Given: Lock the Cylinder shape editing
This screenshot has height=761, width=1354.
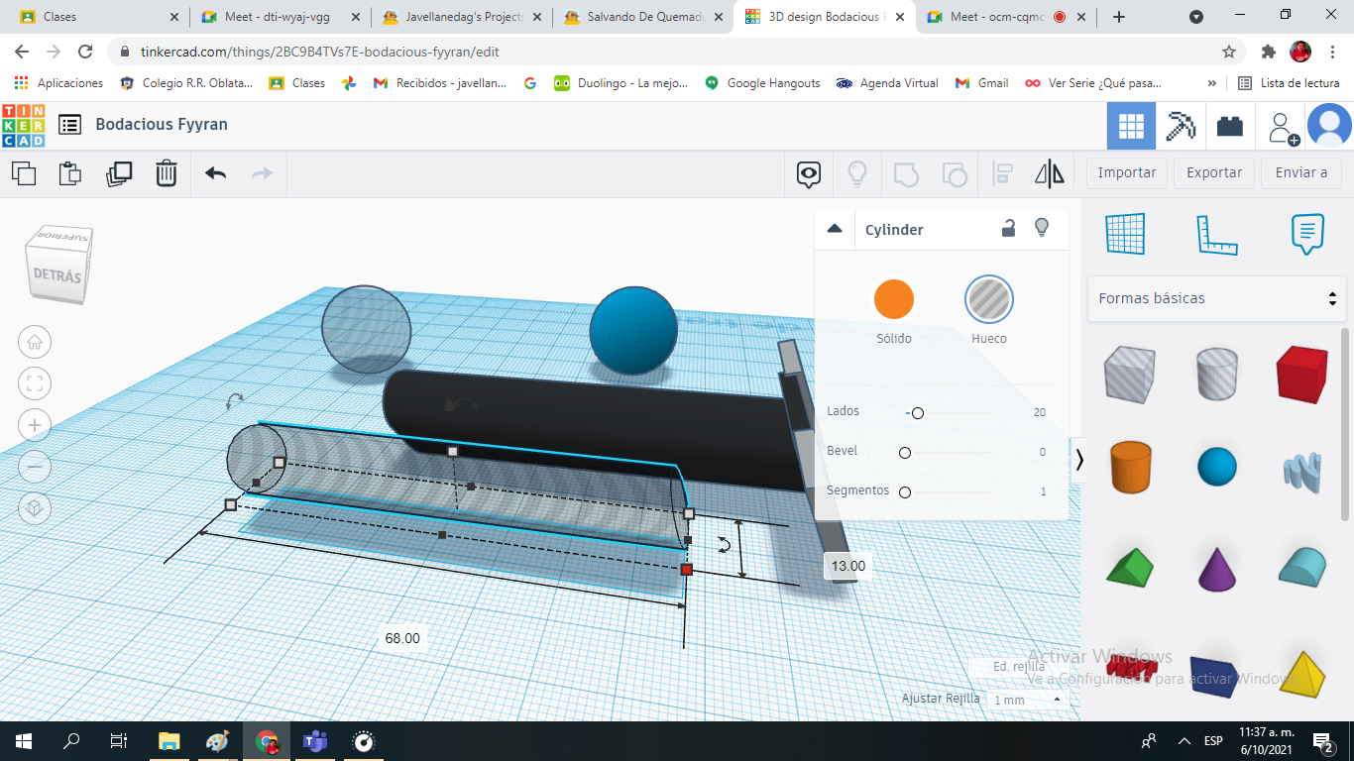Looking at the screenshot, I should point(1008,229).
